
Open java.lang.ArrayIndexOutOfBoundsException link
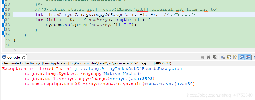pyautogui.click(x=128, y=69)
